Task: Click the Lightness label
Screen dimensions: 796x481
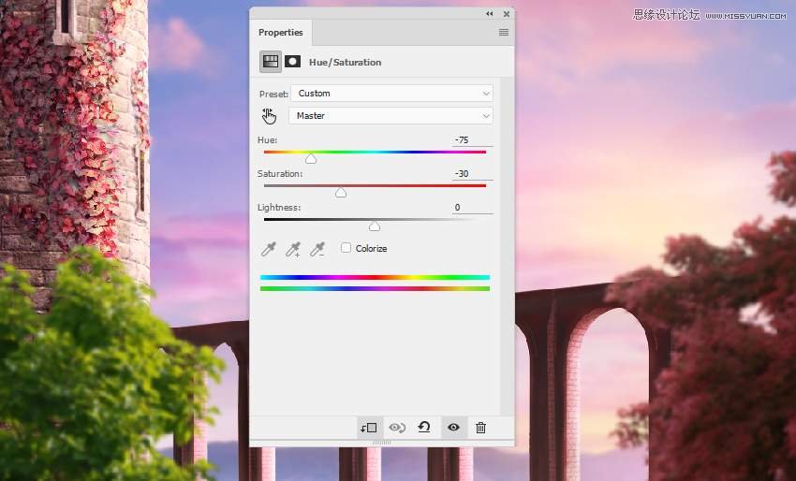Action: point(279,208)
